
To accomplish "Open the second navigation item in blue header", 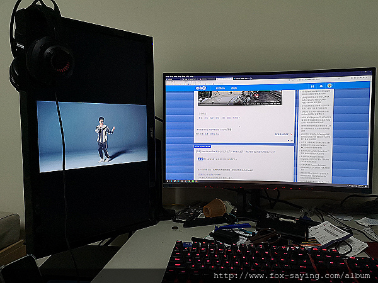I will (x=234, y=88).
